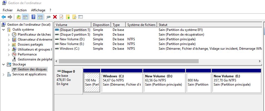Sort by Système de fichiers column header
The width and height of the screenshot is (265, 111).
point(141,25)
